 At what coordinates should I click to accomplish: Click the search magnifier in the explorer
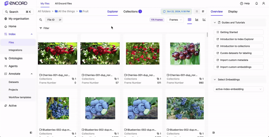click(41, 20)
